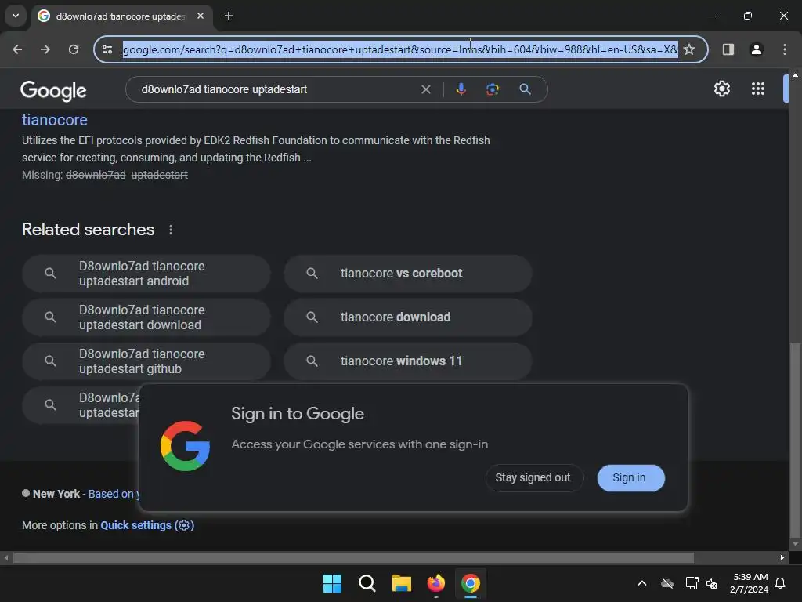The height and width of the screenshot is (602, 802).
Task: Open the Google apps grid
Action: 758,89
